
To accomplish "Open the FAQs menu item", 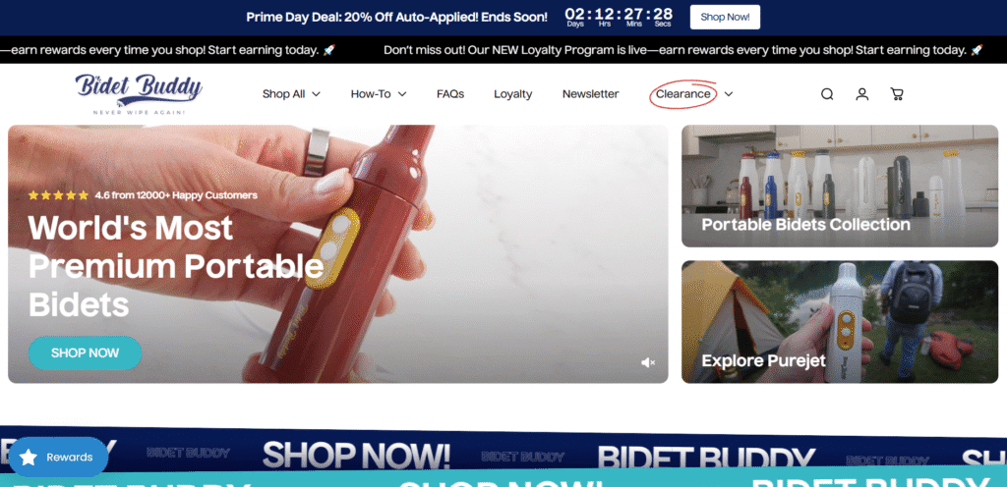I will pyautogui.click(x=450, y=94).
